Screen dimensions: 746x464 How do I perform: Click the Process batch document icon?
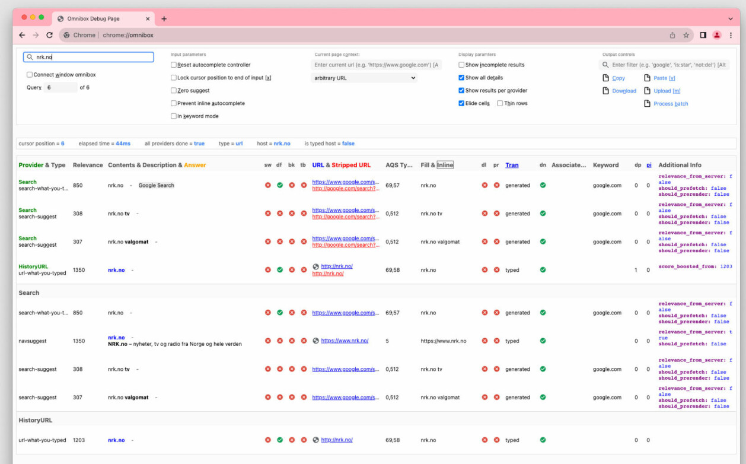click(647, 104)
